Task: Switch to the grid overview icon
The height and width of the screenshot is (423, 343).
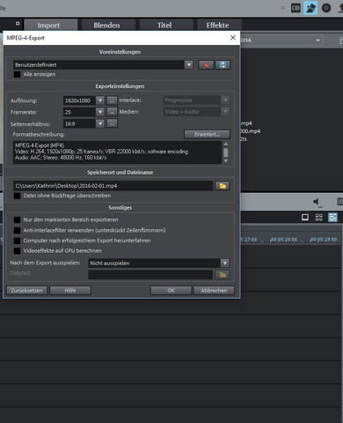Action: 319,218
